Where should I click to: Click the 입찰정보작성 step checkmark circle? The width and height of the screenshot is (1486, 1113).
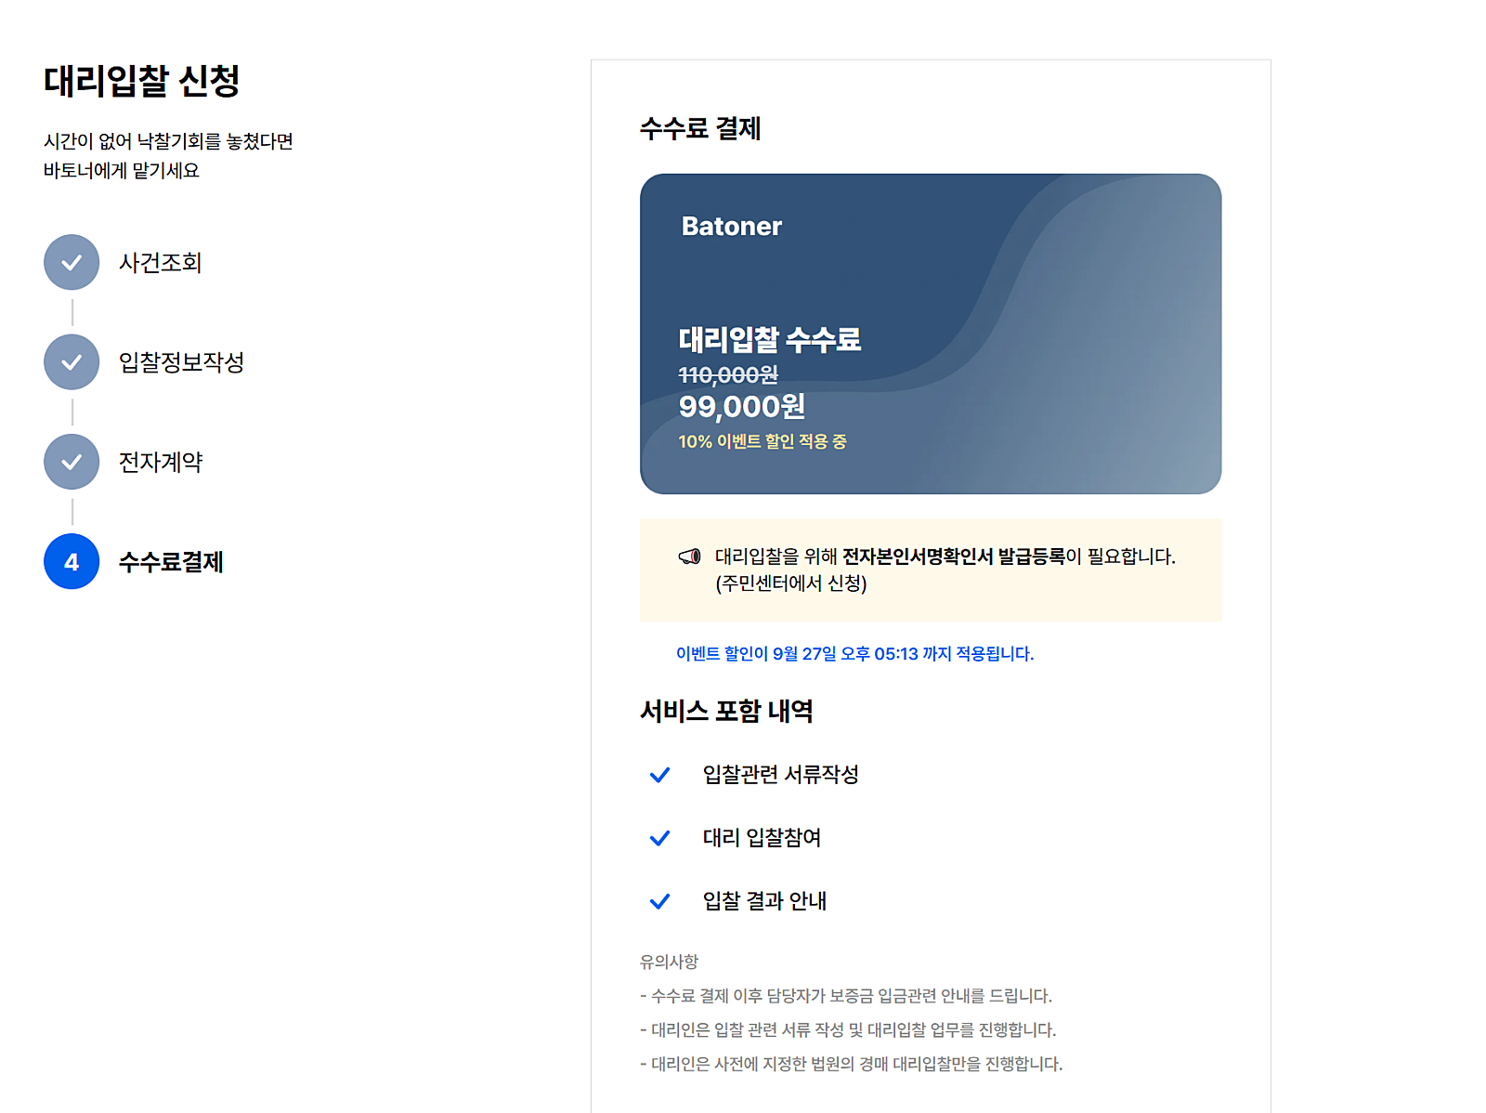click(x=72, y=362)
